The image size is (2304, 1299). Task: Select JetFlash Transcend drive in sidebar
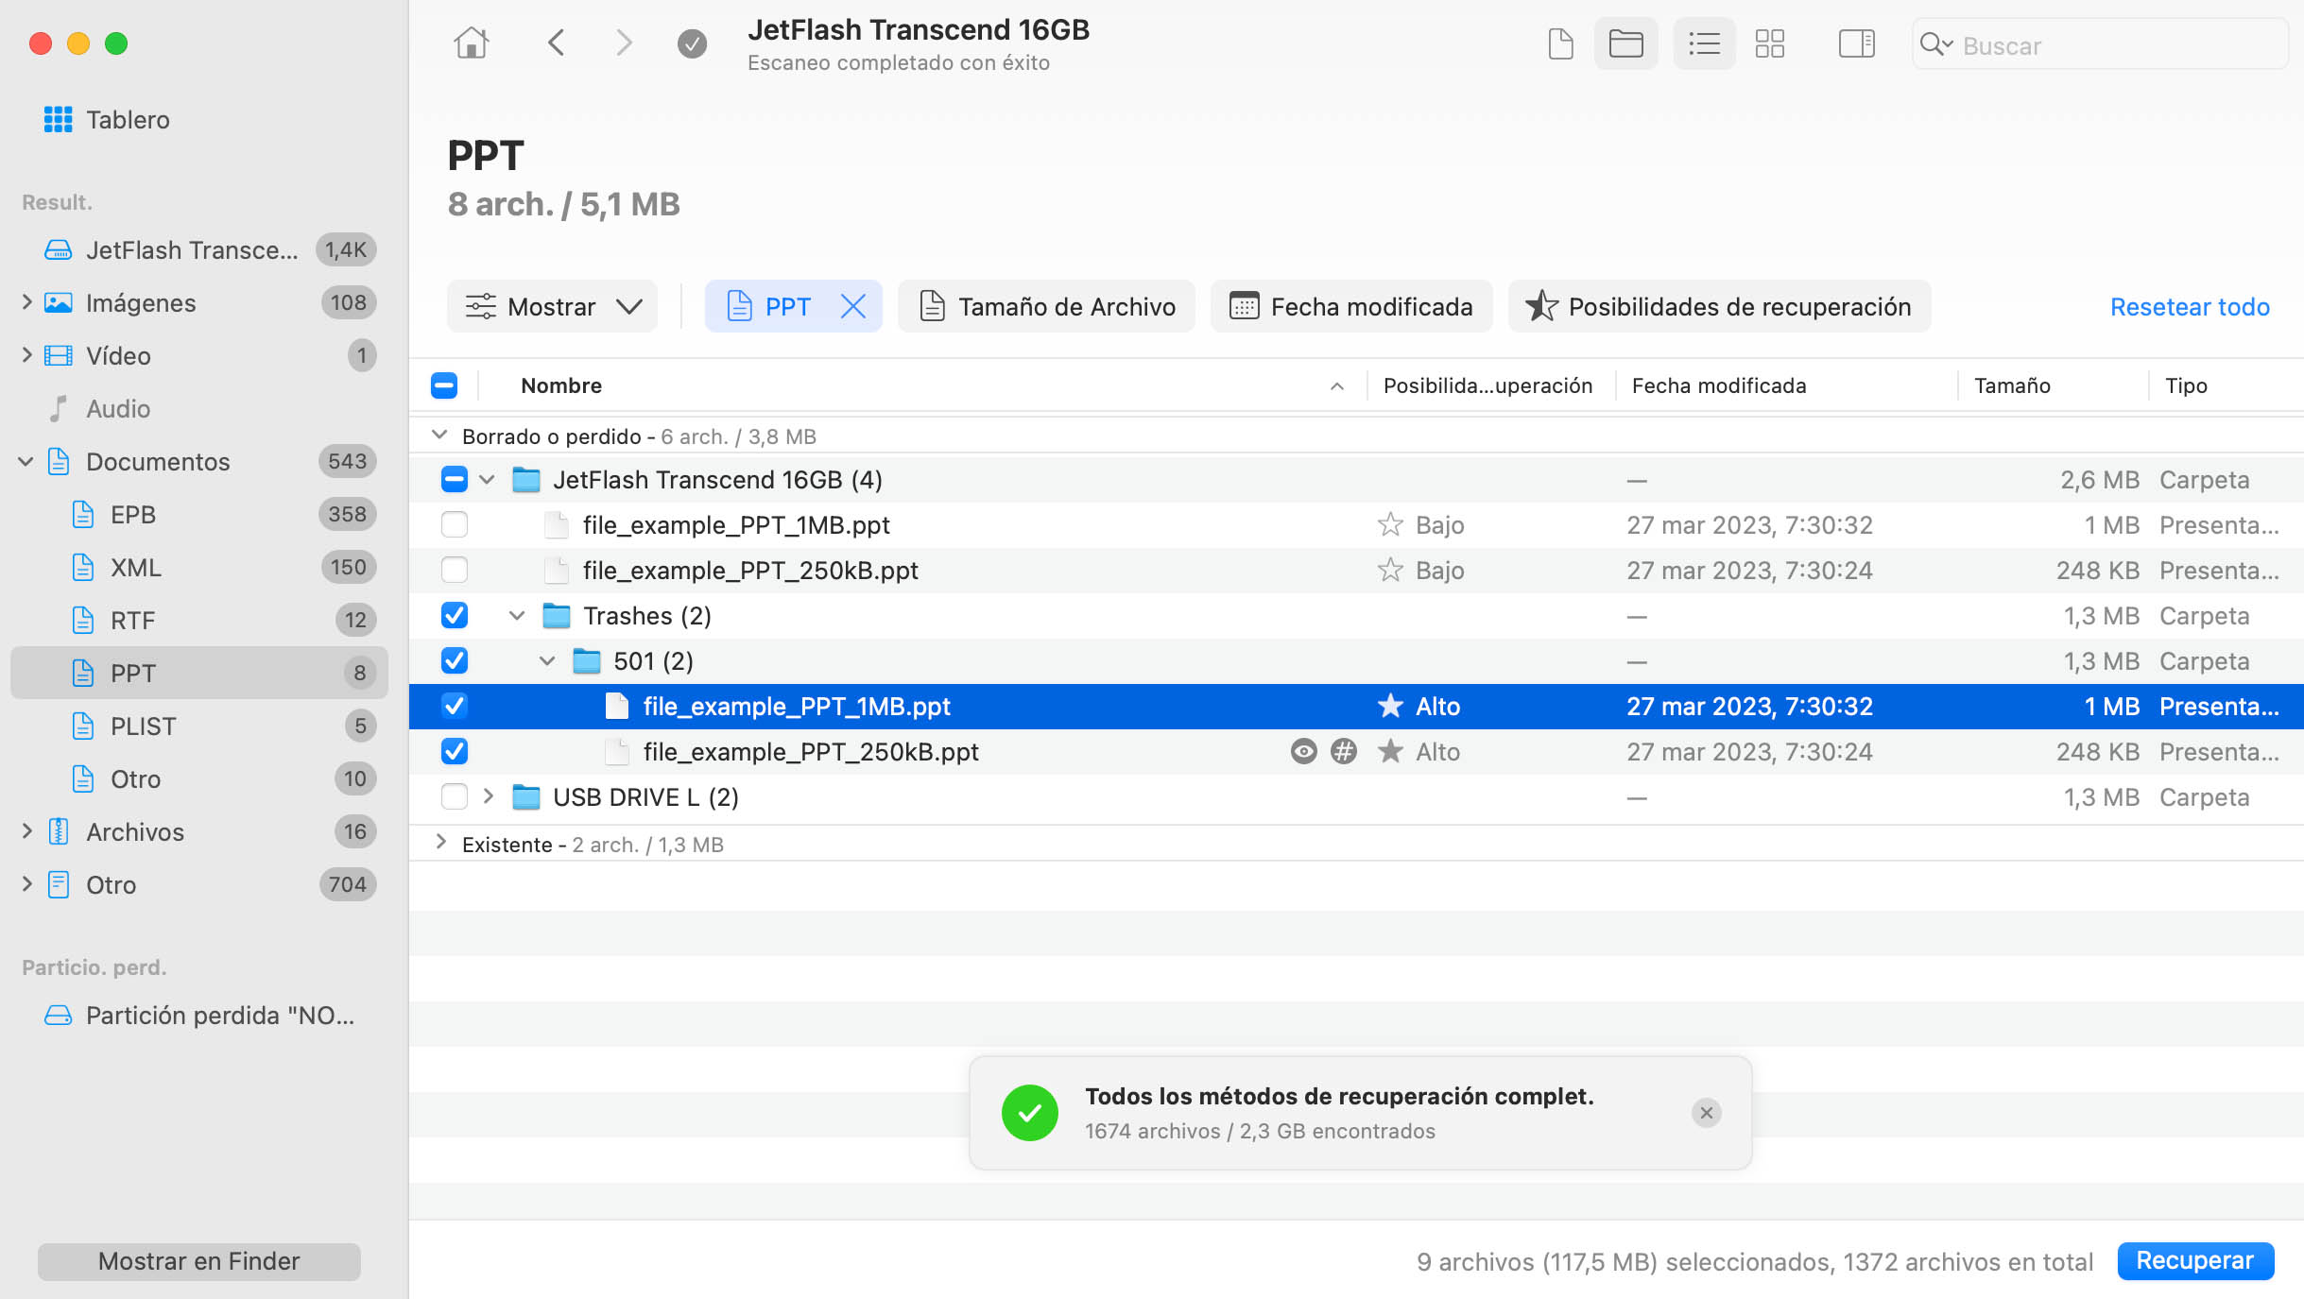[199, 250]
